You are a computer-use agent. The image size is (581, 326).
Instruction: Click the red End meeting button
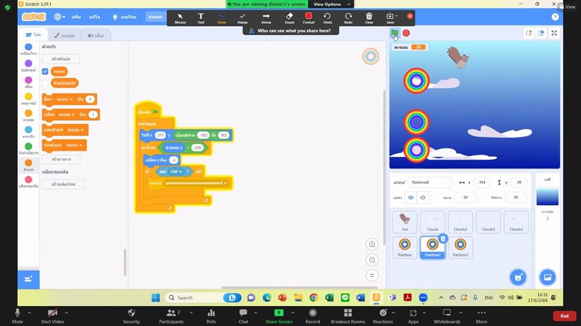tap(564, 316)
